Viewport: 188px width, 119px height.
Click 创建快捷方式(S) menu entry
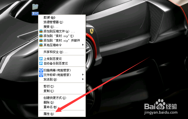point(62,98)
